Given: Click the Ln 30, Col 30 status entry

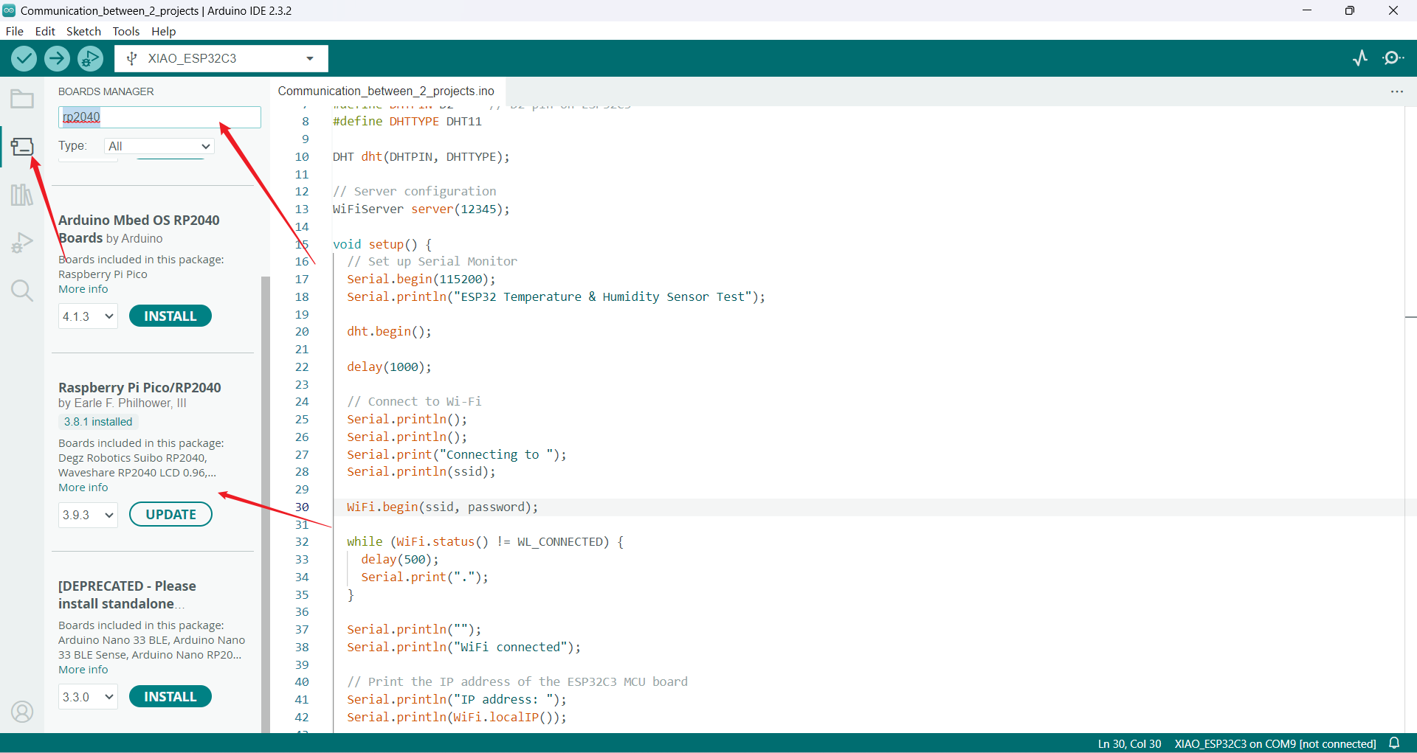Looking at the screenshot, I should tap(1129, 743).
